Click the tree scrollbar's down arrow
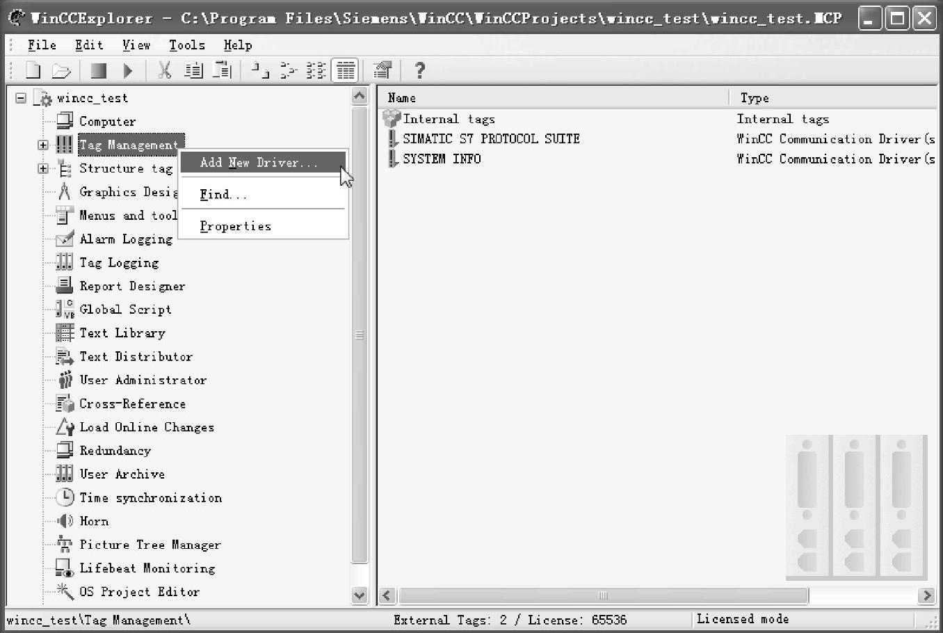The image size is (943, 633). (x=360, y=595)
